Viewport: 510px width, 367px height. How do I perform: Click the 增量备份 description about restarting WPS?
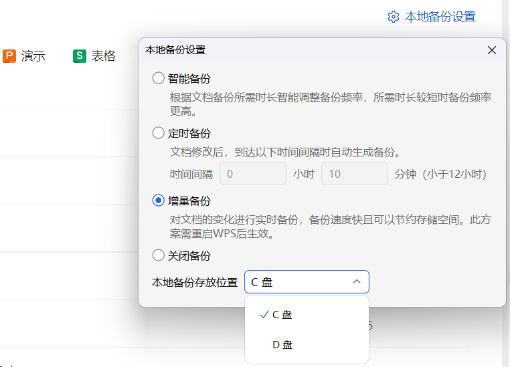330,227
